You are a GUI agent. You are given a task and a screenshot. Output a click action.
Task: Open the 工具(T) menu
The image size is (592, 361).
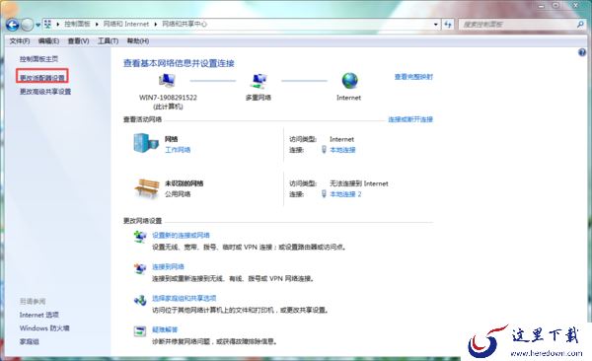click(108, 40)
